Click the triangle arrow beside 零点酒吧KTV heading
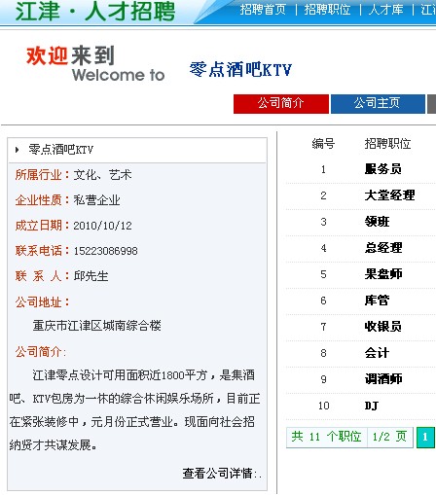This screenshot has width=436, height=495. pos(17,150)
